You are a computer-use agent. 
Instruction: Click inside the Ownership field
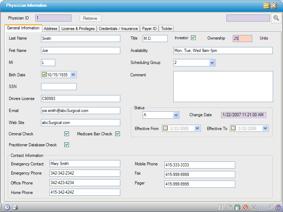(x=242, y=38)
